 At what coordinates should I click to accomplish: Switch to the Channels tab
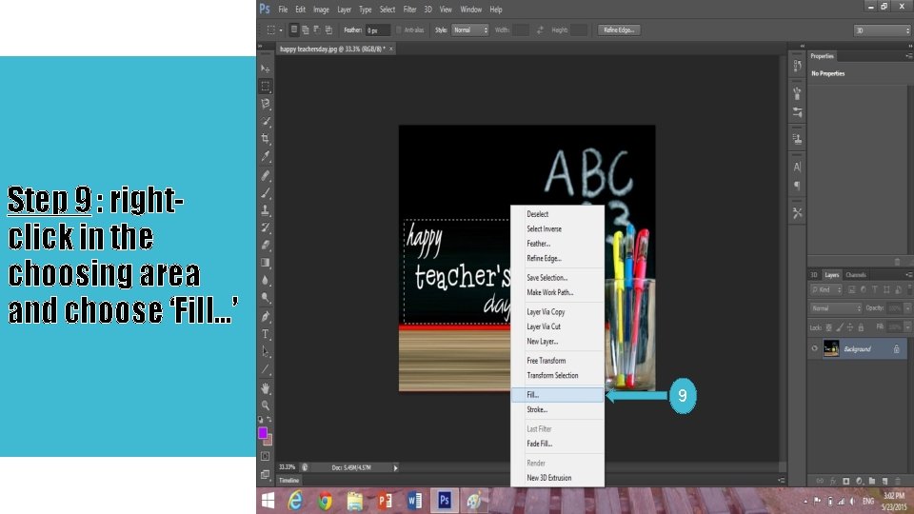856,274
